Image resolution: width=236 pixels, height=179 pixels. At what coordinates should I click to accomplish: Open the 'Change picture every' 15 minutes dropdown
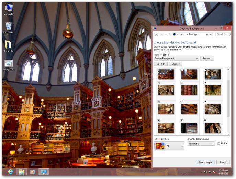click(201, 144)
